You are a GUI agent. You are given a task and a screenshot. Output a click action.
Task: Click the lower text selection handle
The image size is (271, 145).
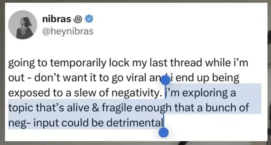[x=163, y=133]
